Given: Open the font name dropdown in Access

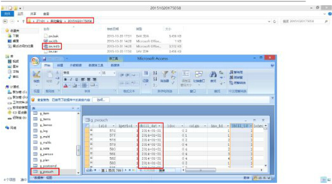Looking at the screenshot, I should click(99, 73).
